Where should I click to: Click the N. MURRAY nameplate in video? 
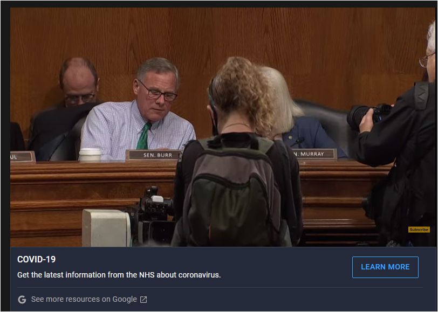click(314, 154)
